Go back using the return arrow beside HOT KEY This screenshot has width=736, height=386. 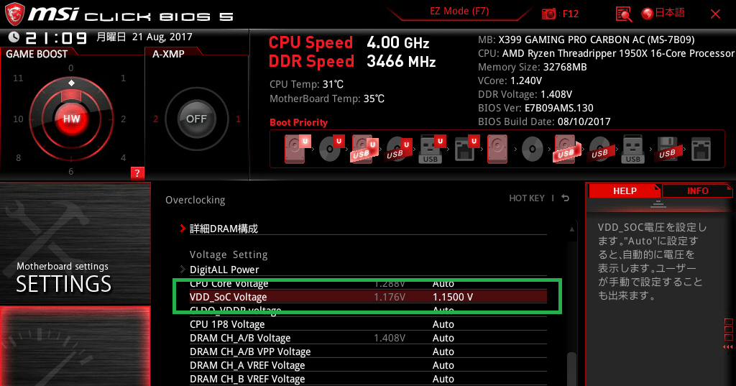point(566,198)
